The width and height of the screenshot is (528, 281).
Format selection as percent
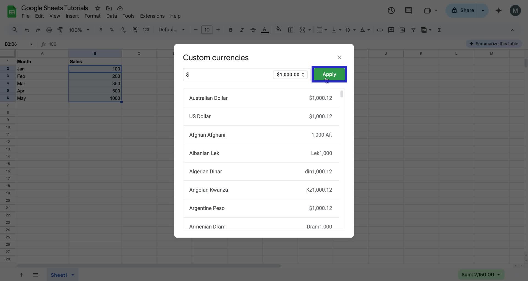pyautogui.click(x=112, y=30)
